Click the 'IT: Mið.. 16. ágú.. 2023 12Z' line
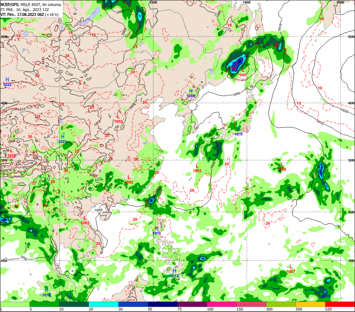The image size is (355, 312). (25, 10)
